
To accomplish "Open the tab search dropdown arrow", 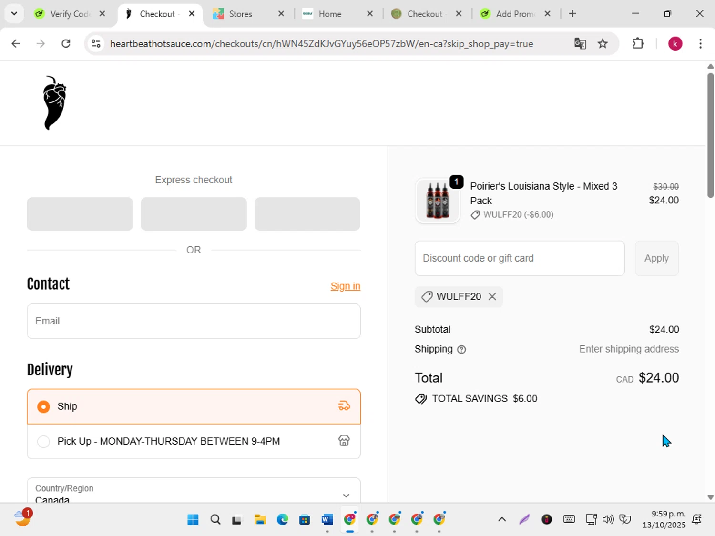I will point(14,14).
